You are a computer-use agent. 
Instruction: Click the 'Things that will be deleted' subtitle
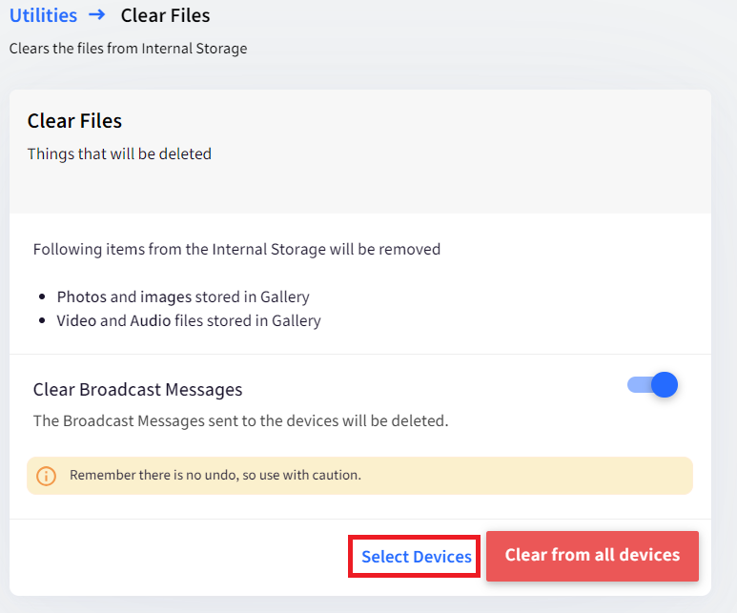119,154
